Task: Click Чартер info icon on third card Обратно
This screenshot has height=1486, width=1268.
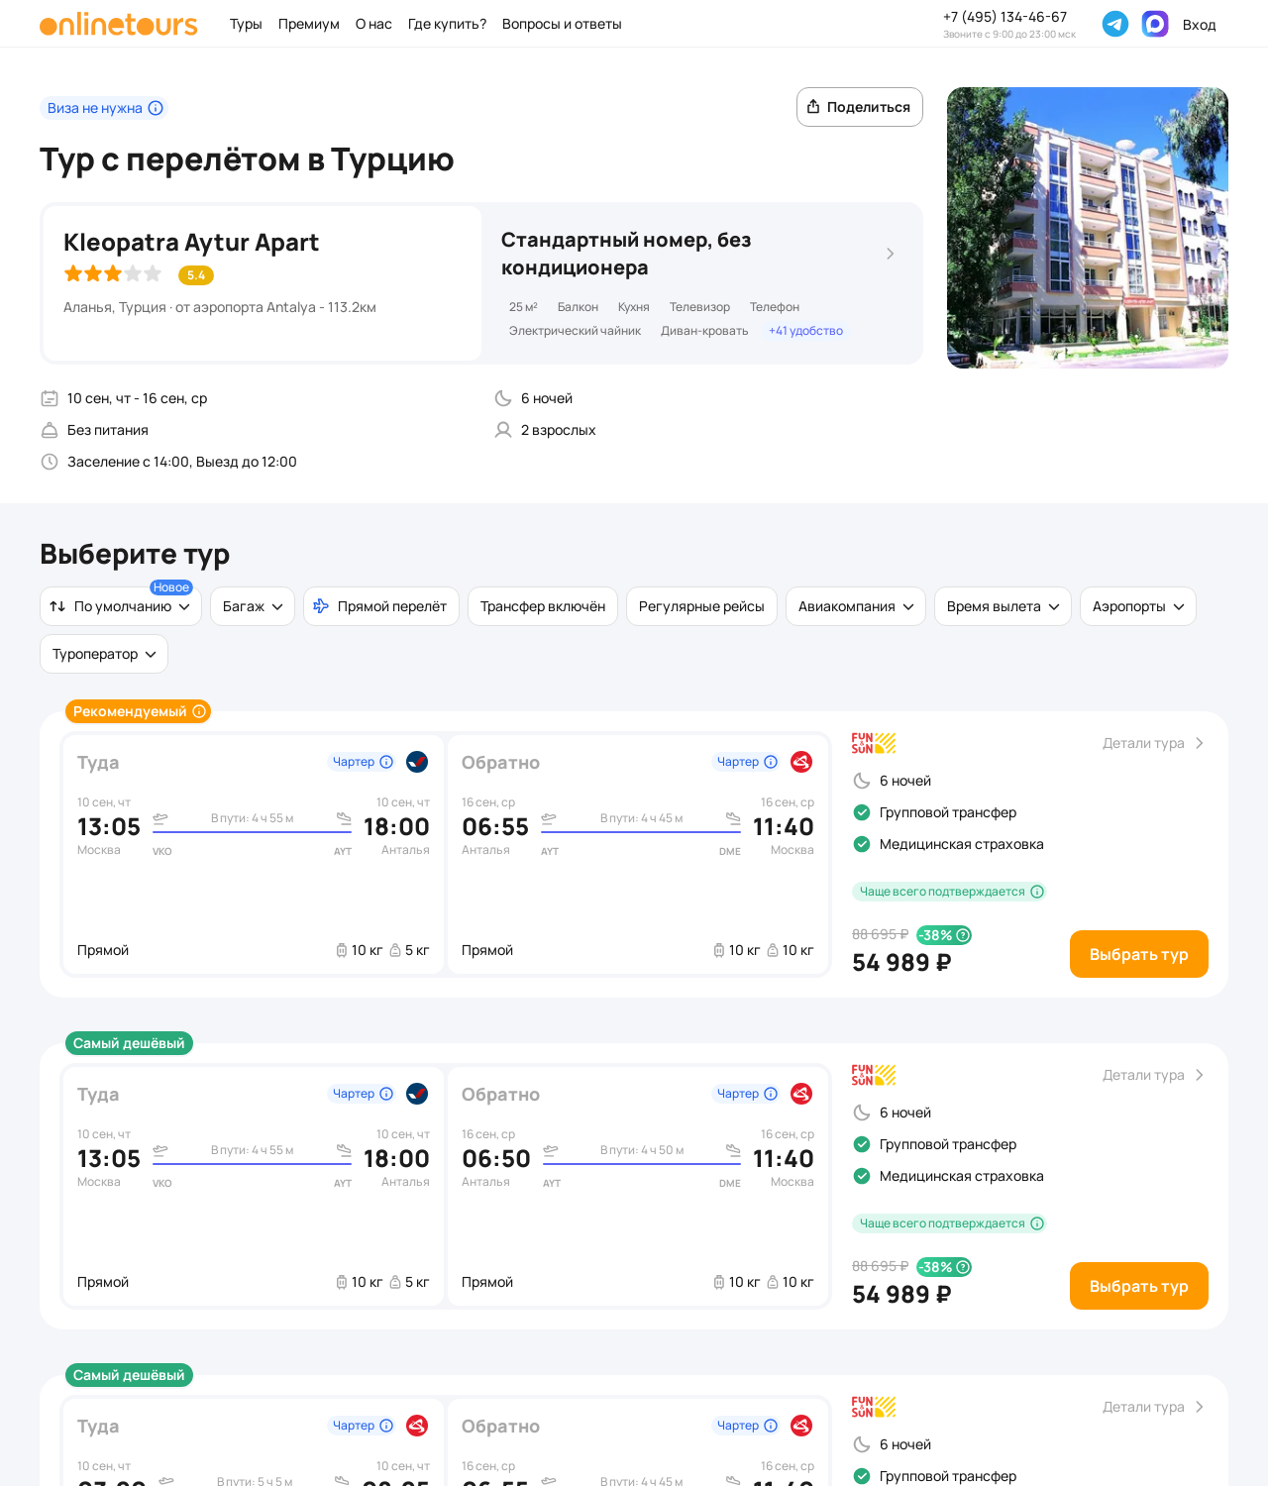Action: (771, 1426)
